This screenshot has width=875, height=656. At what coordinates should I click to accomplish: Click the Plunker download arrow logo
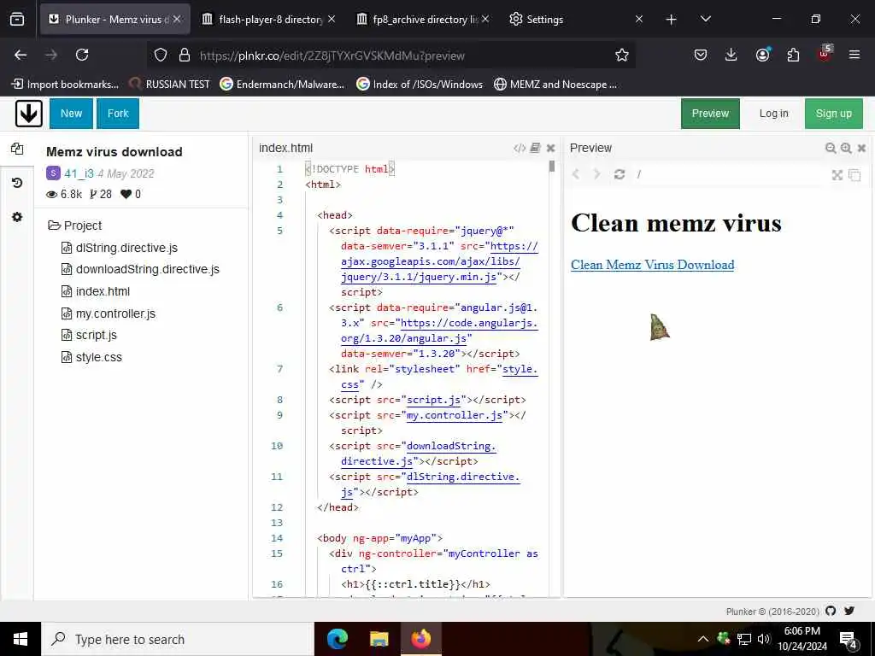tap(29, 114)
